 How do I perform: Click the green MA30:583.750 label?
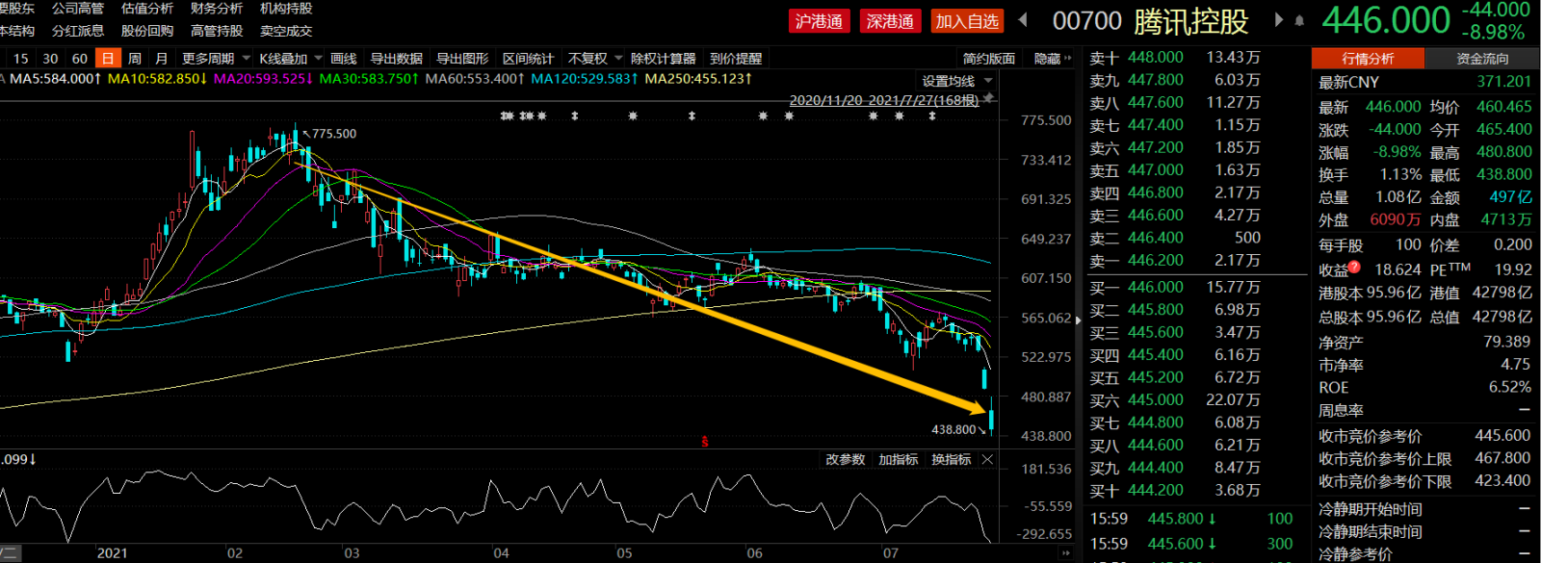click(369, 79)
